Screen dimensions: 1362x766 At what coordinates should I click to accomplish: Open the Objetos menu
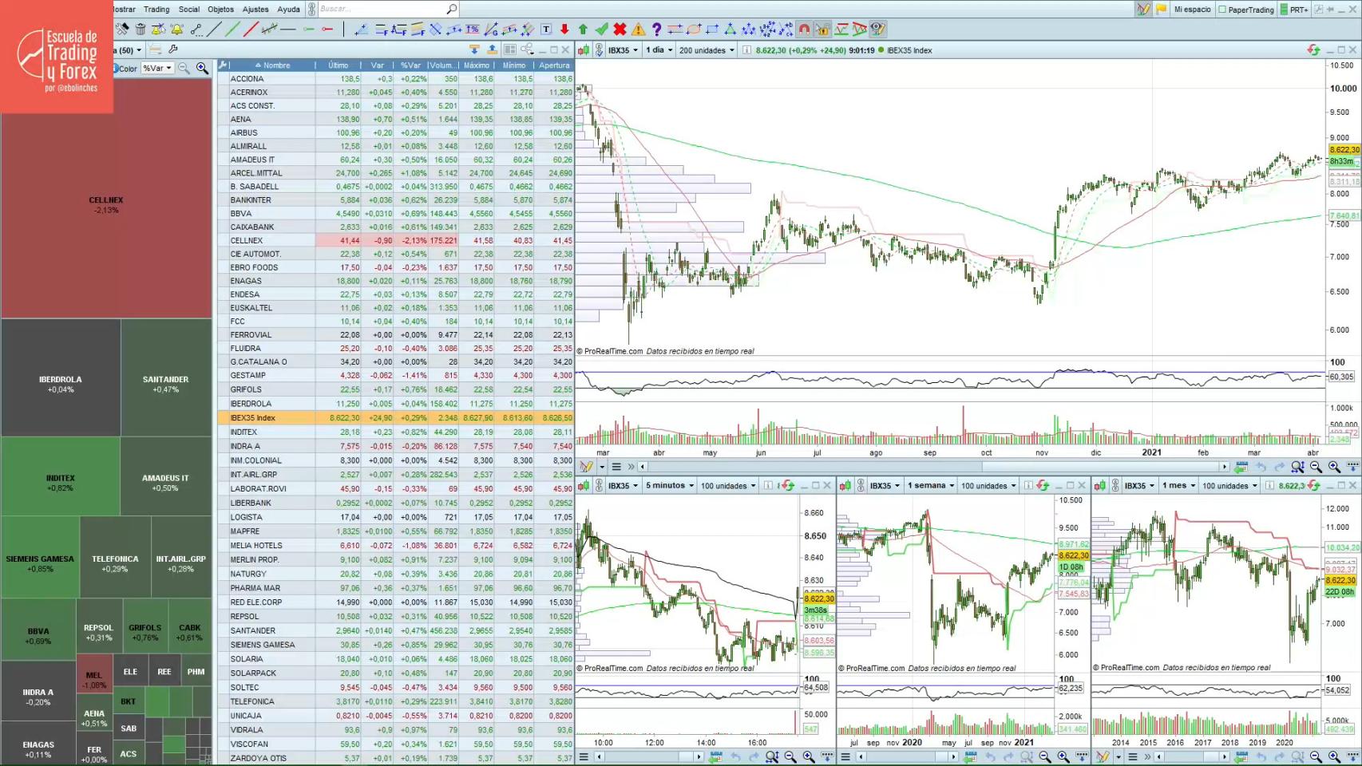(221, 10)
